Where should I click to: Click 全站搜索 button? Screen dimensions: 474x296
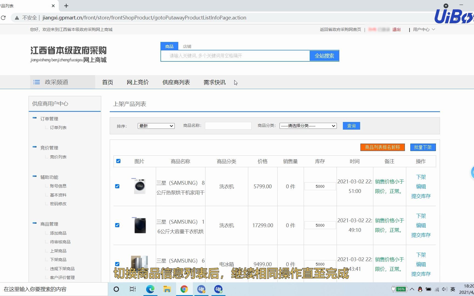pos(324,56)
